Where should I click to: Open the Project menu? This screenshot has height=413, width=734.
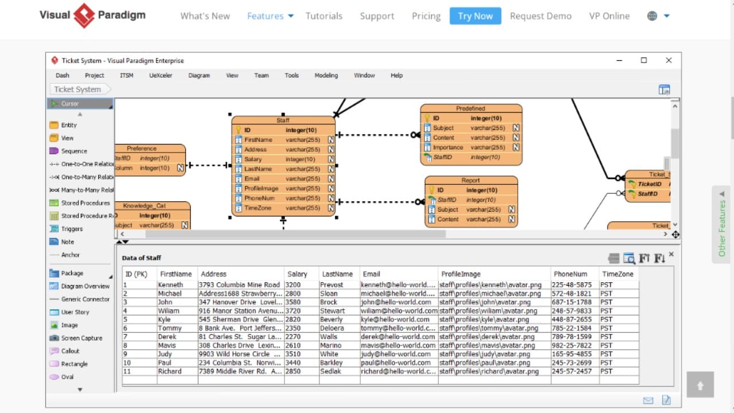(x=95, y=75)
